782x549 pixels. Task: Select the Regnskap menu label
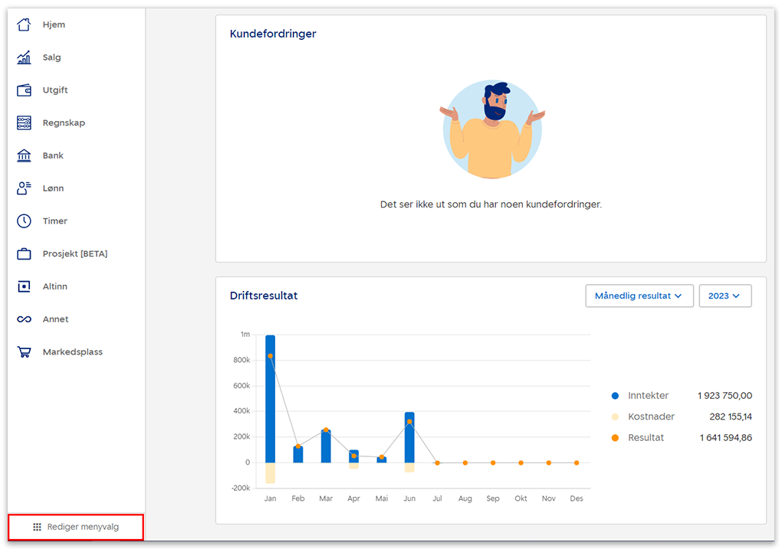[x=64, y=123]
